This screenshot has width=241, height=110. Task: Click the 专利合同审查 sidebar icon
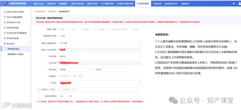[5, 28]
